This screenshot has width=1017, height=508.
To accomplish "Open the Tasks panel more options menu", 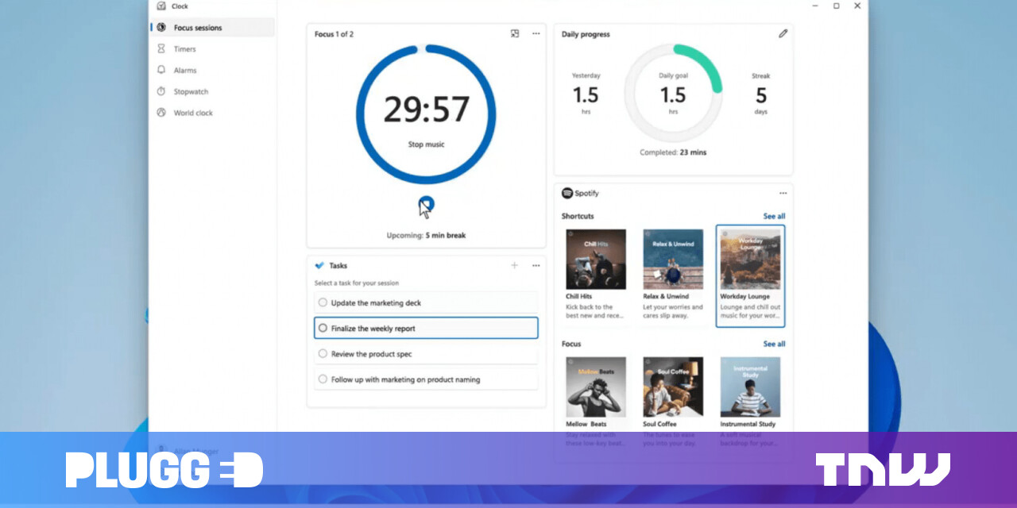I will pos(536,265).
